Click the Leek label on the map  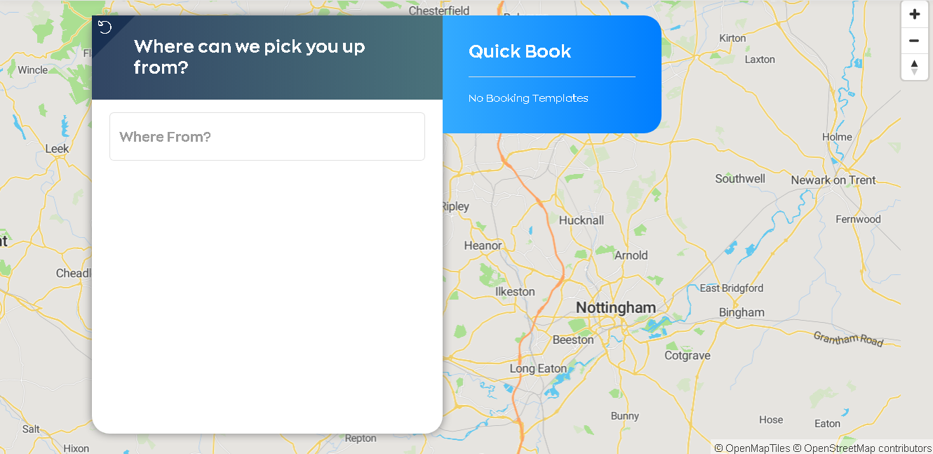click(57, 149)
